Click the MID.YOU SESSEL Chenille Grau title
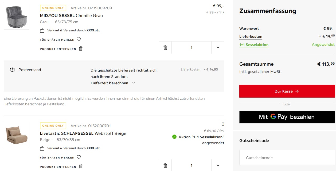Screen dimensions: 336x171 coord(71,16)
